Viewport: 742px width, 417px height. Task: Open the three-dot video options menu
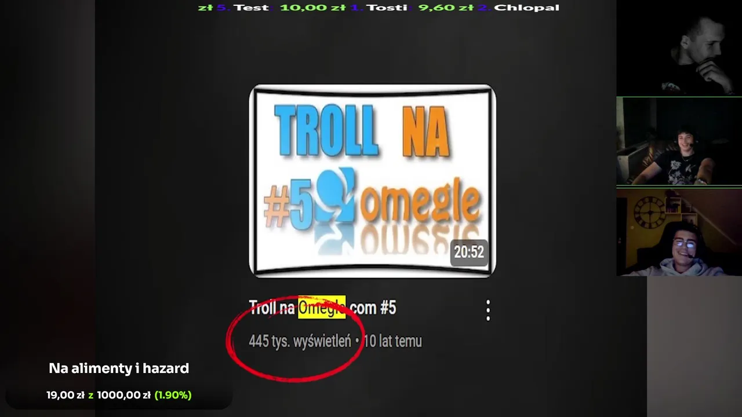[488, 310]
